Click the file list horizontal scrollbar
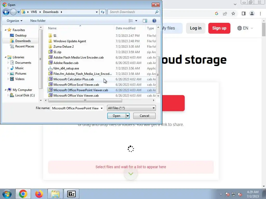 coord(85,100)
